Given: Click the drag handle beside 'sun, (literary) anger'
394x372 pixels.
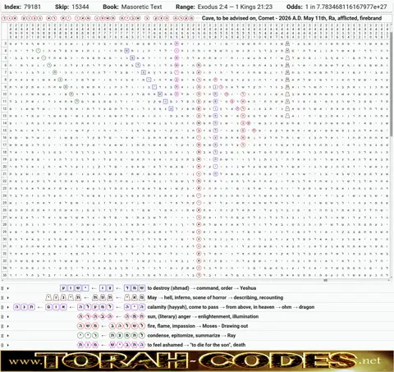Looking at the screenshot, I should (x=2, y=317).
